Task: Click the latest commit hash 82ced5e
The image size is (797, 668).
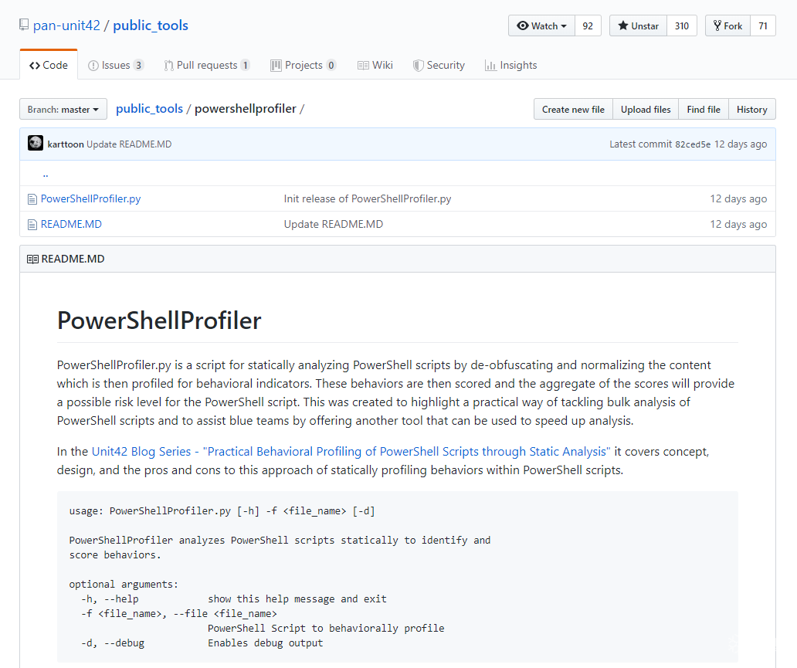Action: point(693,144)
